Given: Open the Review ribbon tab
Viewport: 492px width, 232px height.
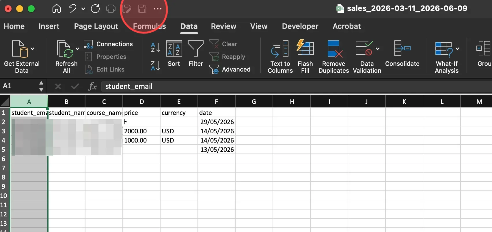Looking at the screenshot, I should 223,26.
